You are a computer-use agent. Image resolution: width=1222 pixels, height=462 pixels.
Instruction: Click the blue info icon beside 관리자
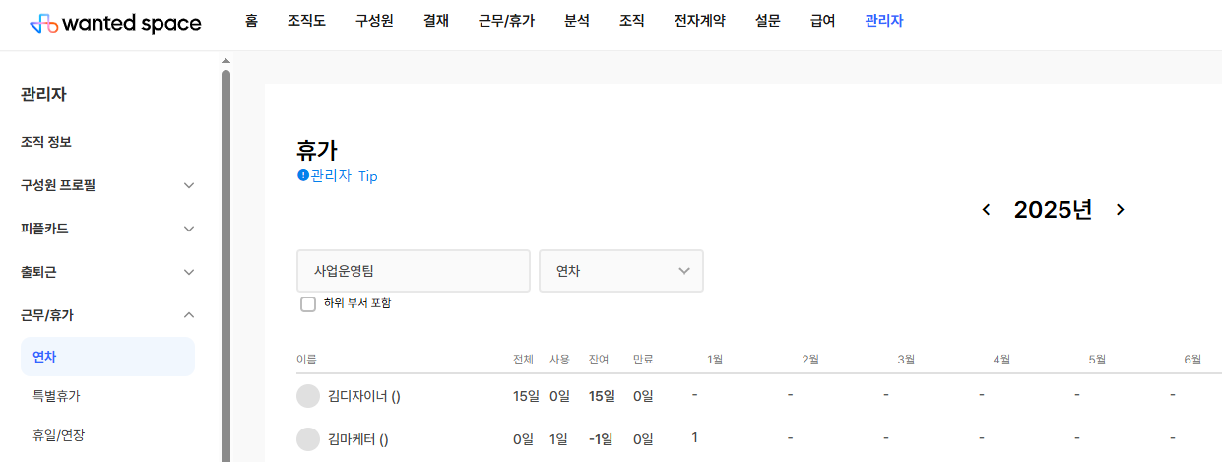tap(303, 175)
